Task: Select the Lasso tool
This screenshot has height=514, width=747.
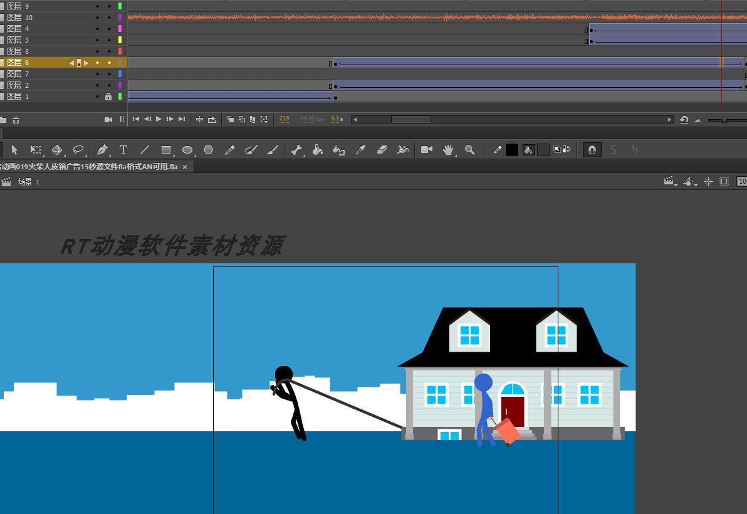Action: pos(78,150)
